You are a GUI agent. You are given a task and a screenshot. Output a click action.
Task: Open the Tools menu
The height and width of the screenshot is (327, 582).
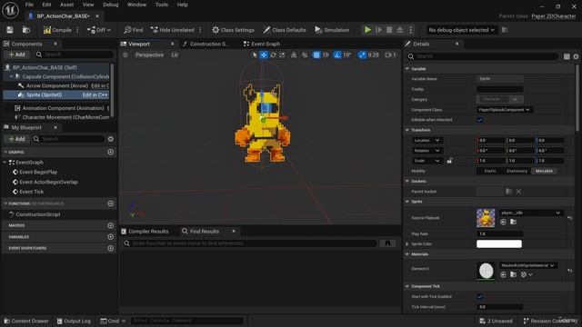[162, 5]
